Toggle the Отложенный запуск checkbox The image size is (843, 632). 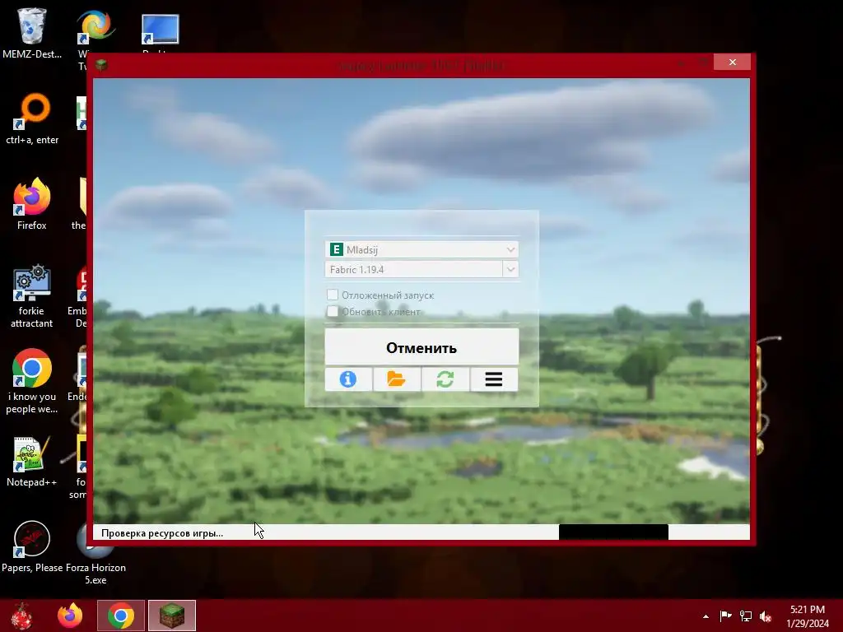pos(333,295)
